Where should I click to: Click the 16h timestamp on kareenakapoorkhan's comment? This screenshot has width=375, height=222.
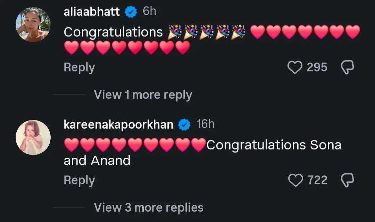point(206,124)
